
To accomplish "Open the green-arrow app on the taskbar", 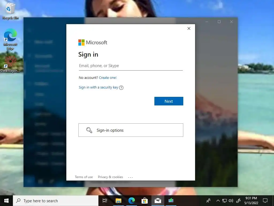I will [x=171, y=201].
